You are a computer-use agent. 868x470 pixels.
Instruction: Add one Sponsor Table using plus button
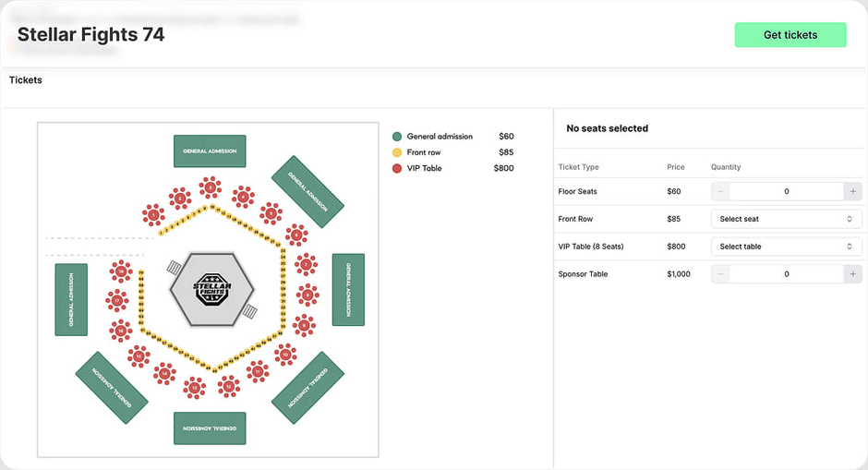(x=852, y=274)
